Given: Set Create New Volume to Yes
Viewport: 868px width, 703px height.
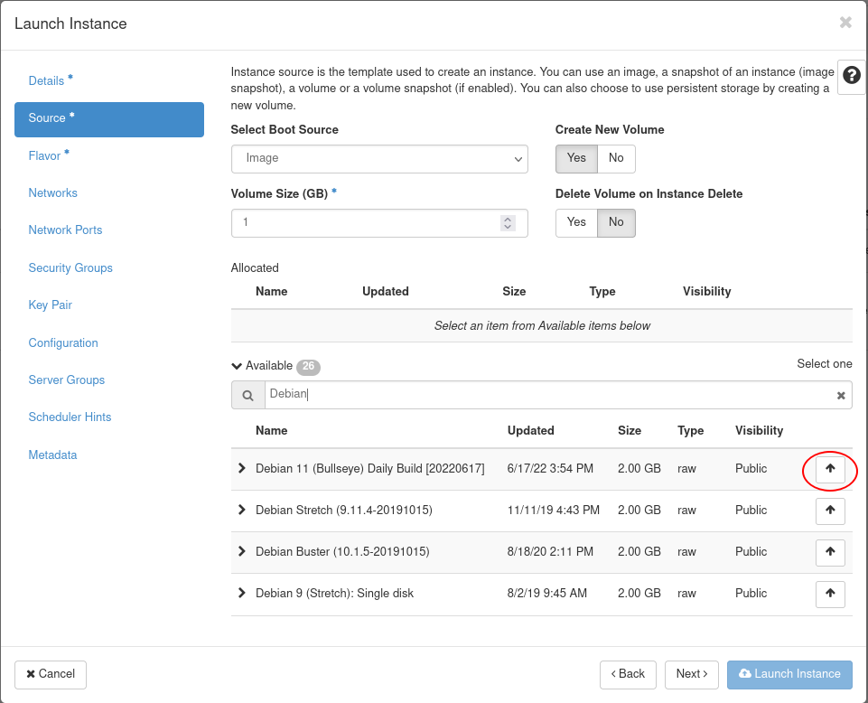Looking at the screenshot, I should pyautogui.click(x=576, y=158).
